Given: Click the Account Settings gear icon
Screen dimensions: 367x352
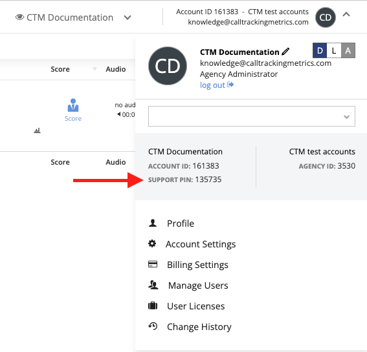Looking at the screenshot, I should click(x=152, y=243).
